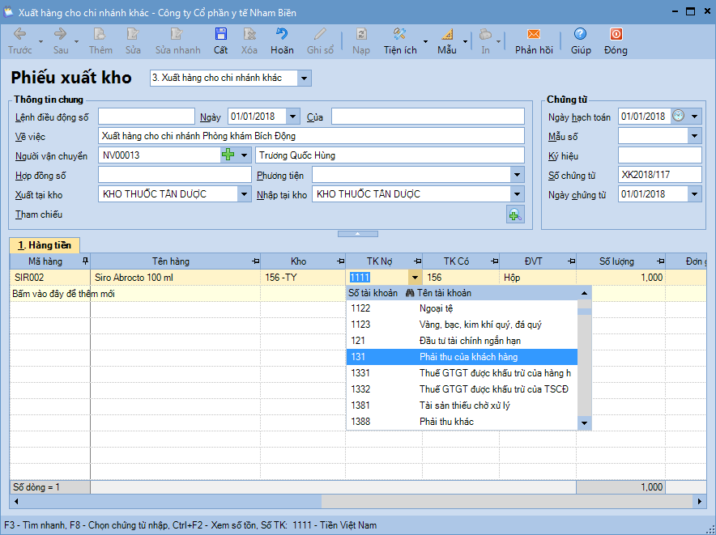
Task: Select account 1332 Thuế GTGT của TSCĐ
Action: pyautogui.click(x=462, y=389)
